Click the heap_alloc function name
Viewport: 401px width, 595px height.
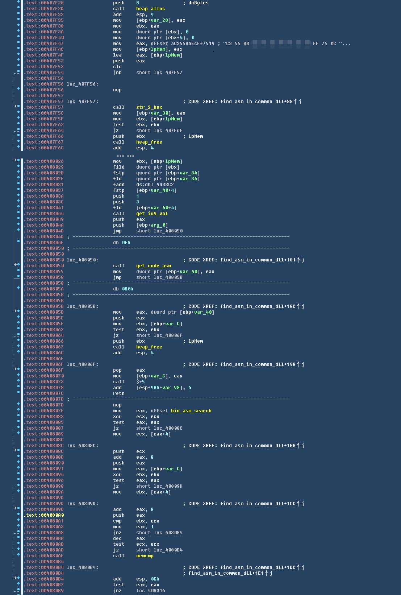point(150,9)
